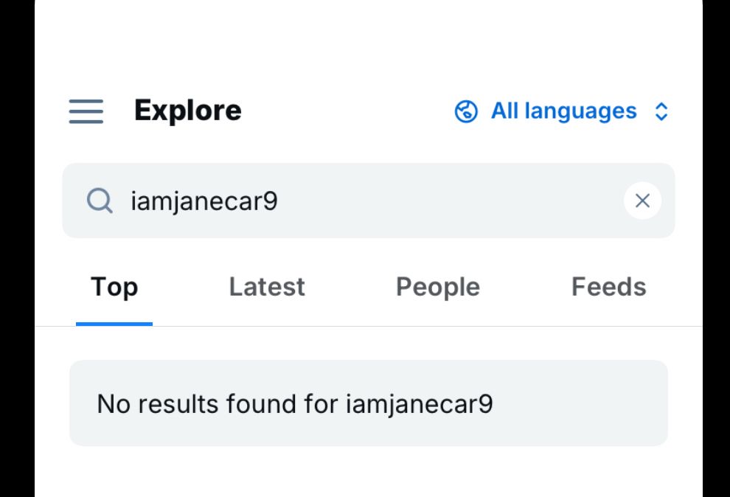
Task: Open the hamburger navigation menu
Action: tap(86, 112)
